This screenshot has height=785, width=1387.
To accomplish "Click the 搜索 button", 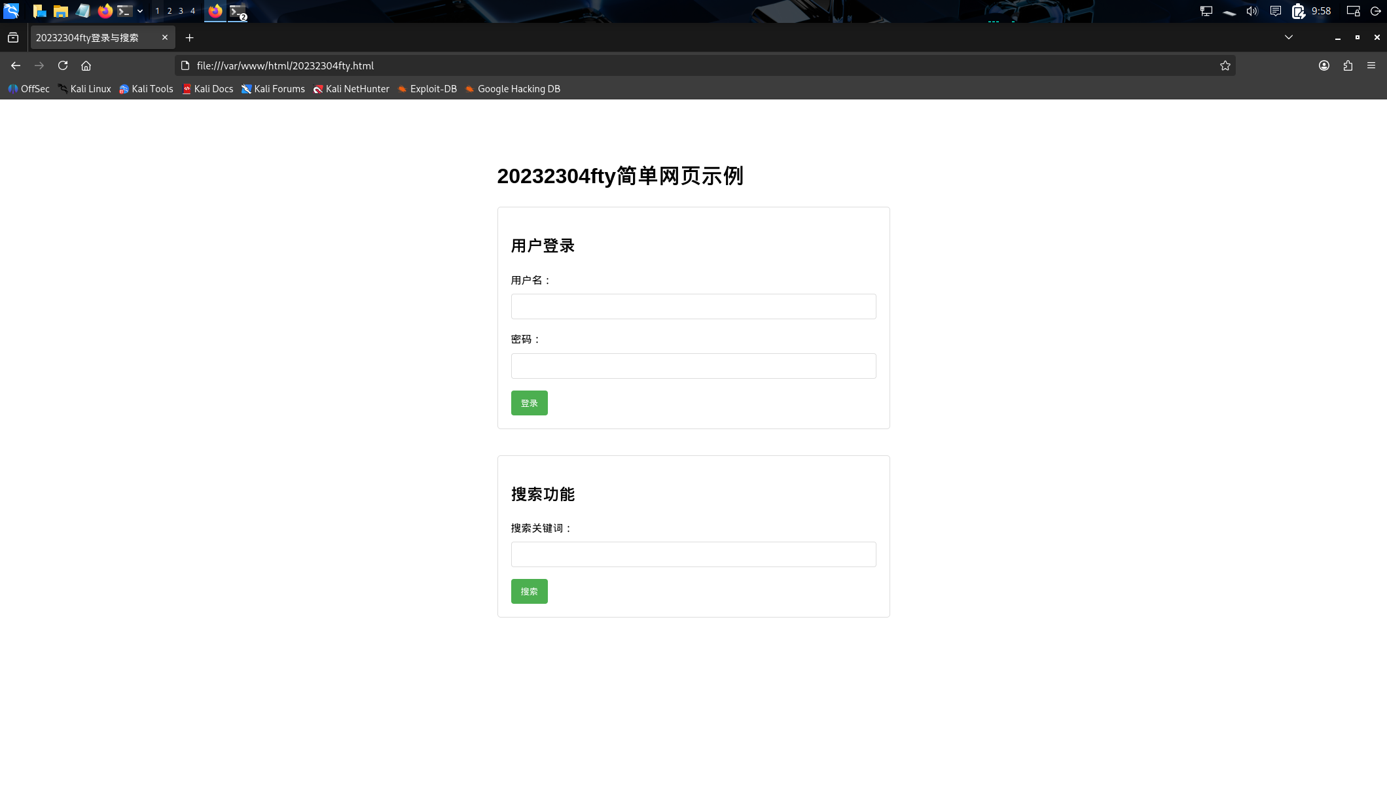I will pyautogui.click(x=529, y=591).
